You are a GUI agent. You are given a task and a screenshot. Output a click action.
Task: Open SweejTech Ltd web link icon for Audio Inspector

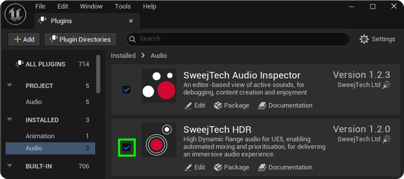tap(386, 85)
